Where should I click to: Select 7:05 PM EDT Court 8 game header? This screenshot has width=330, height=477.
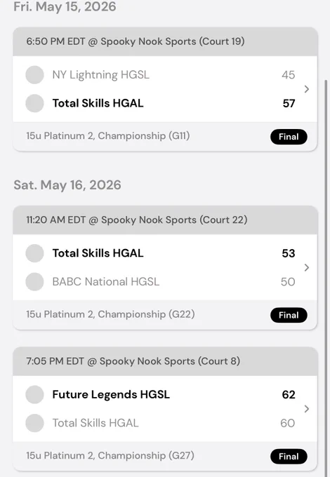[165, 361]
